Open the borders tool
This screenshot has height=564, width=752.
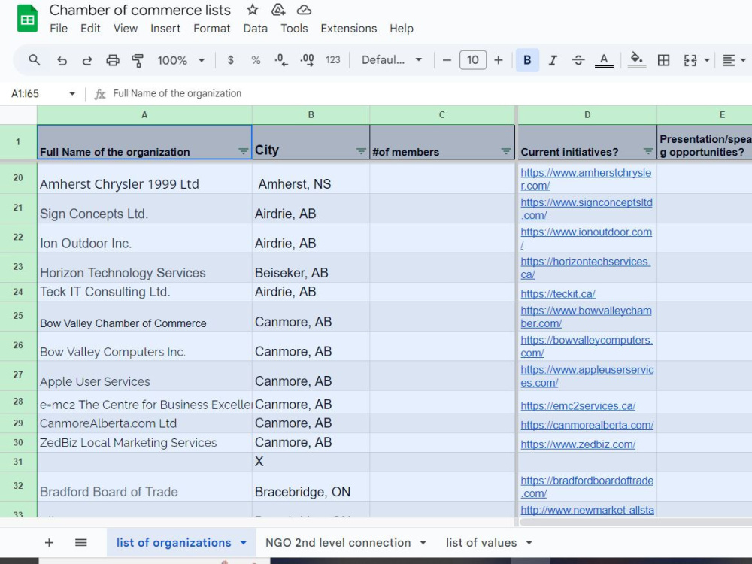click(x=663, y=60)
